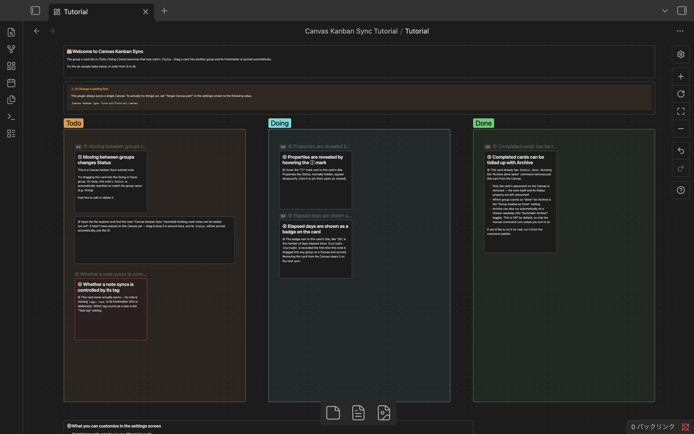Click the Canvas path code text Tutorial.canvas
Viewport: 694px width, 434px height.
(105, 103)
